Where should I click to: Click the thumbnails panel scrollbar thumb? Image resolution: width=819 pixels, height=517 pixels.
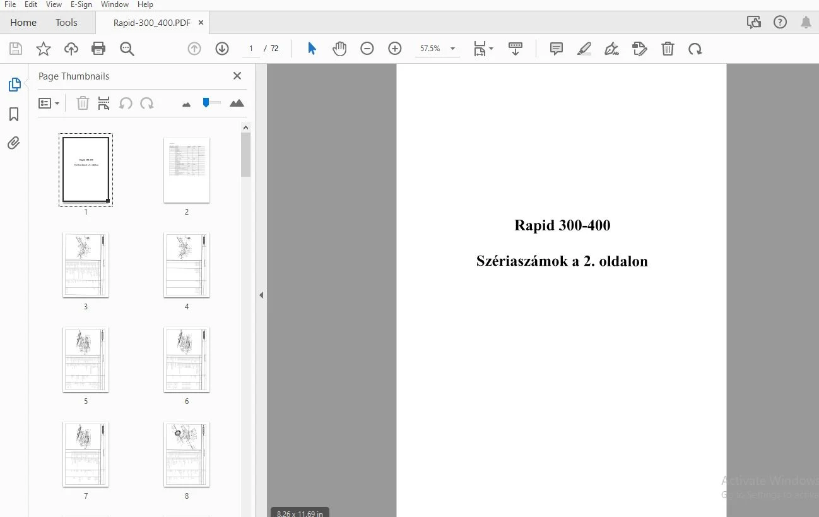tap(246, 155)
